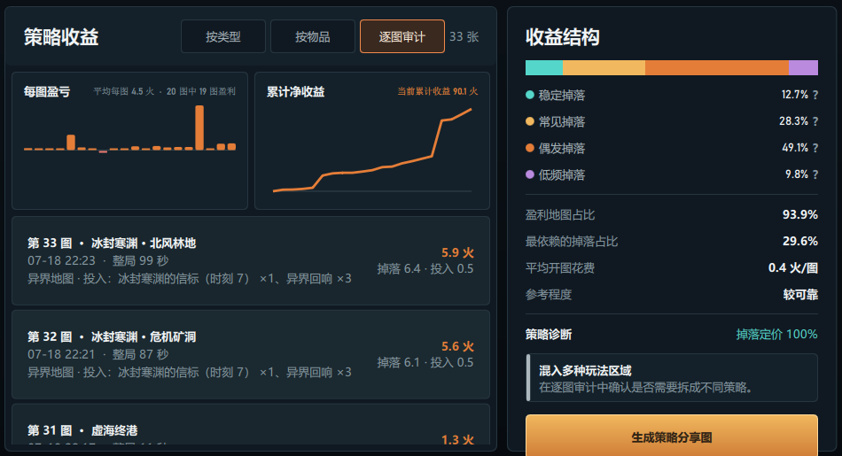Click the 0.4 火/图 average cost value

coord(793,267)
